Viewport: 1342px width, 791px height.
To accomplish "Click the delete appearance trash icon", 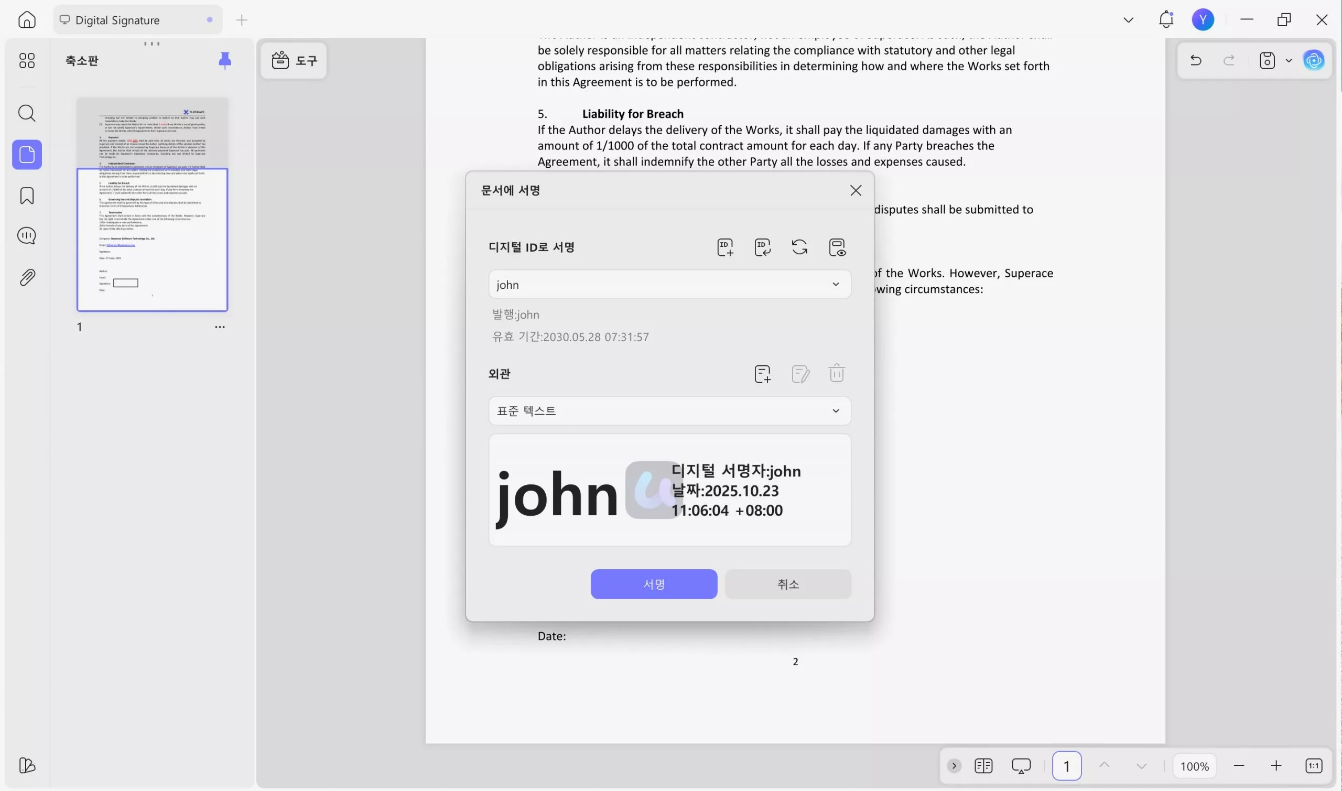I will 836,374.
